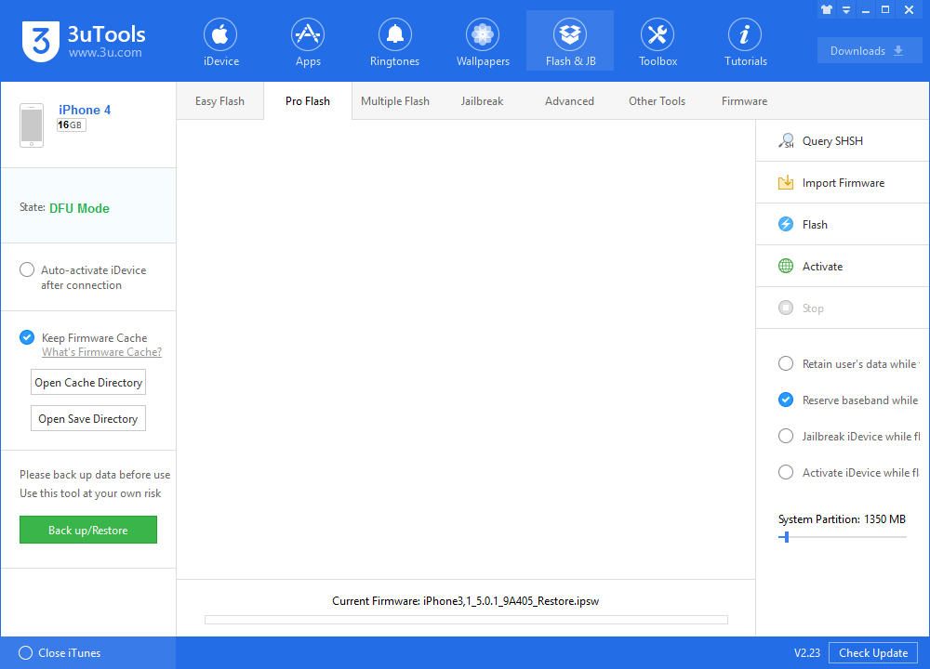Open the Jailbreak tab

click(x=482, y=100)
